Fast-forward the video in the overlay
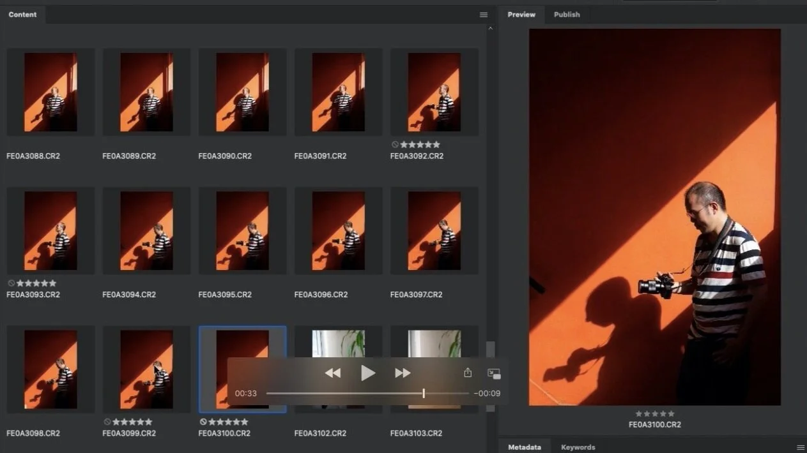This screenshot has width=807, height=453. (403, 373)
